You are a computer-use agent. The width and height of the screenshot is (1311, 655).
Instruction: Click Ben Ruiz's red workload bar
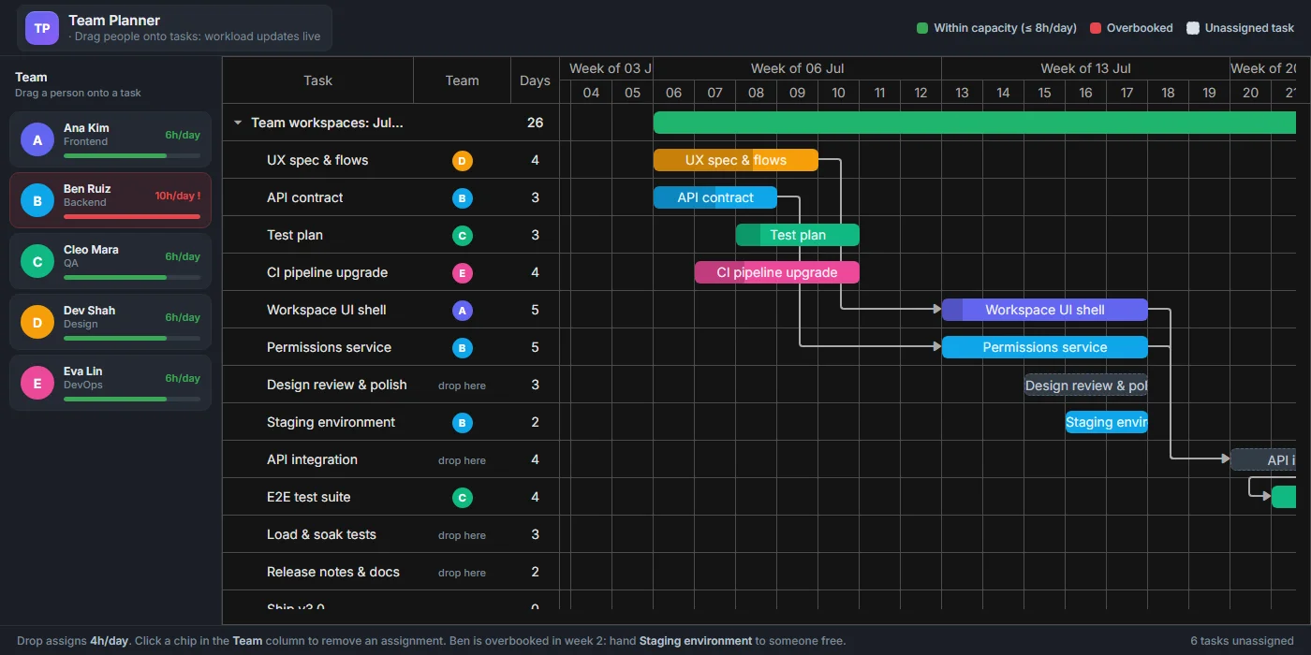(132, 216)
